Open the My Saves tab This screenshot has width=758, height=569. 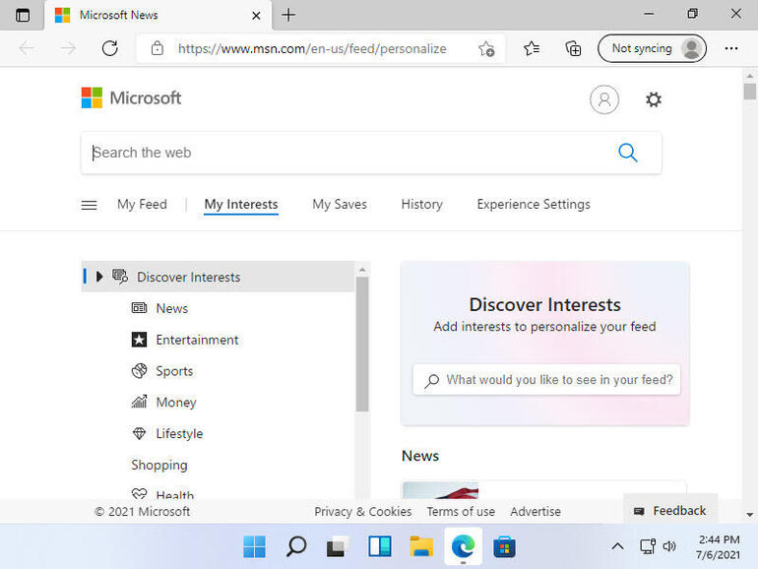[340, 205]
